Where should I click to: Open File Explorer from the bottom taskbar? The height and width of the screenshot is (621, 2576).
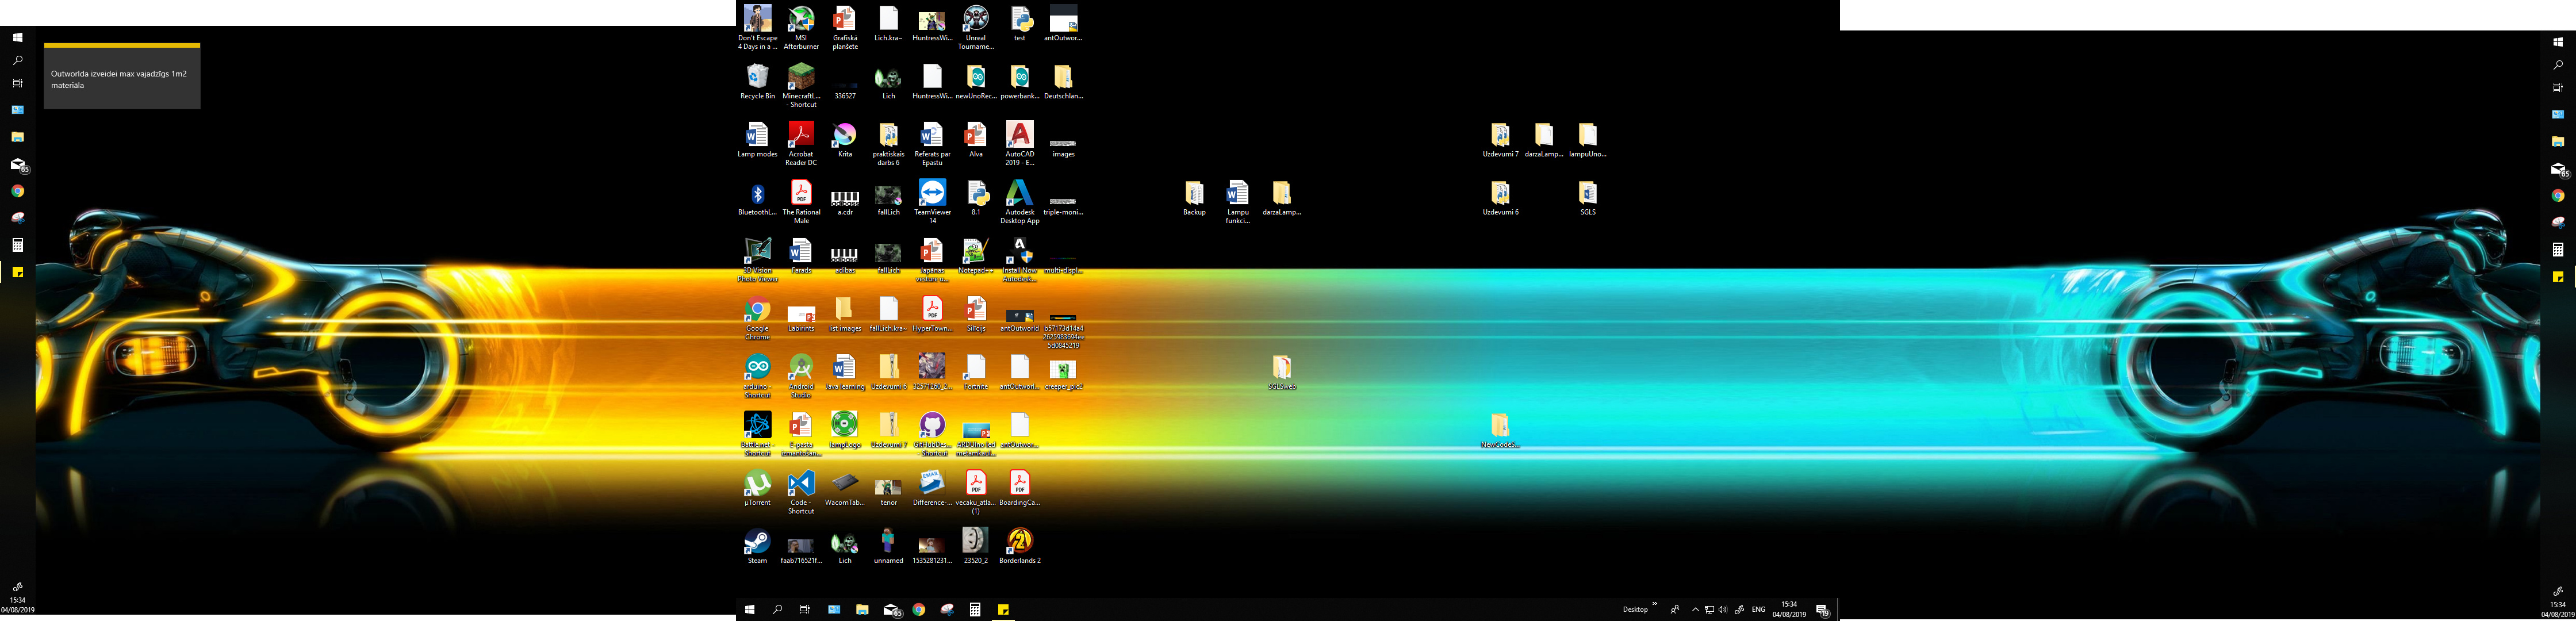pyautogui.click(x=862, y=610)
